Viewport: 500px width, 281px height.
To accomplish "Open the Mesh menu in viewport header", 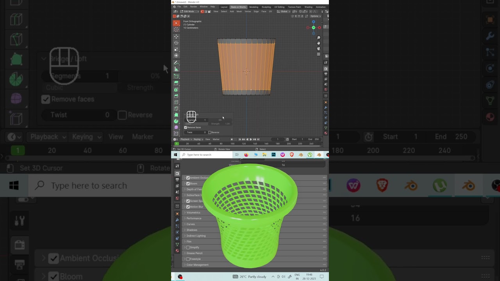I will [x=239, y=11].
